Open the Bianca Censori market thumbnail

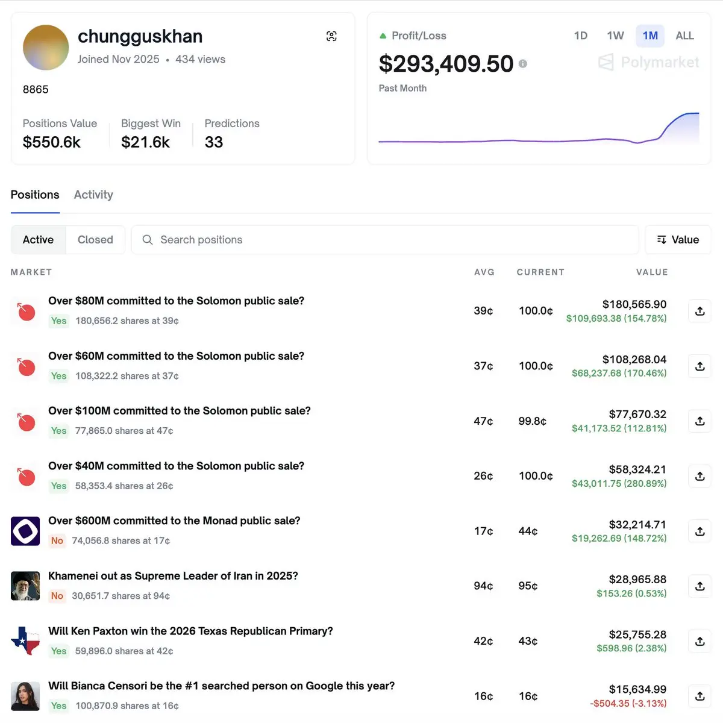click(x=25, y=696)
